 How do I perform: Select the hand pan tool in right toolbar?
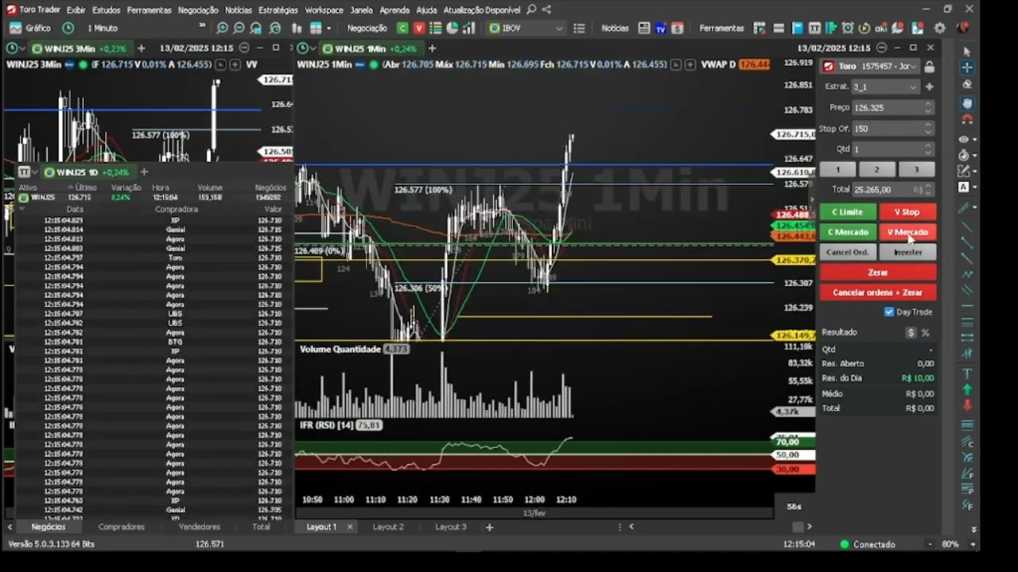(967, 103)
